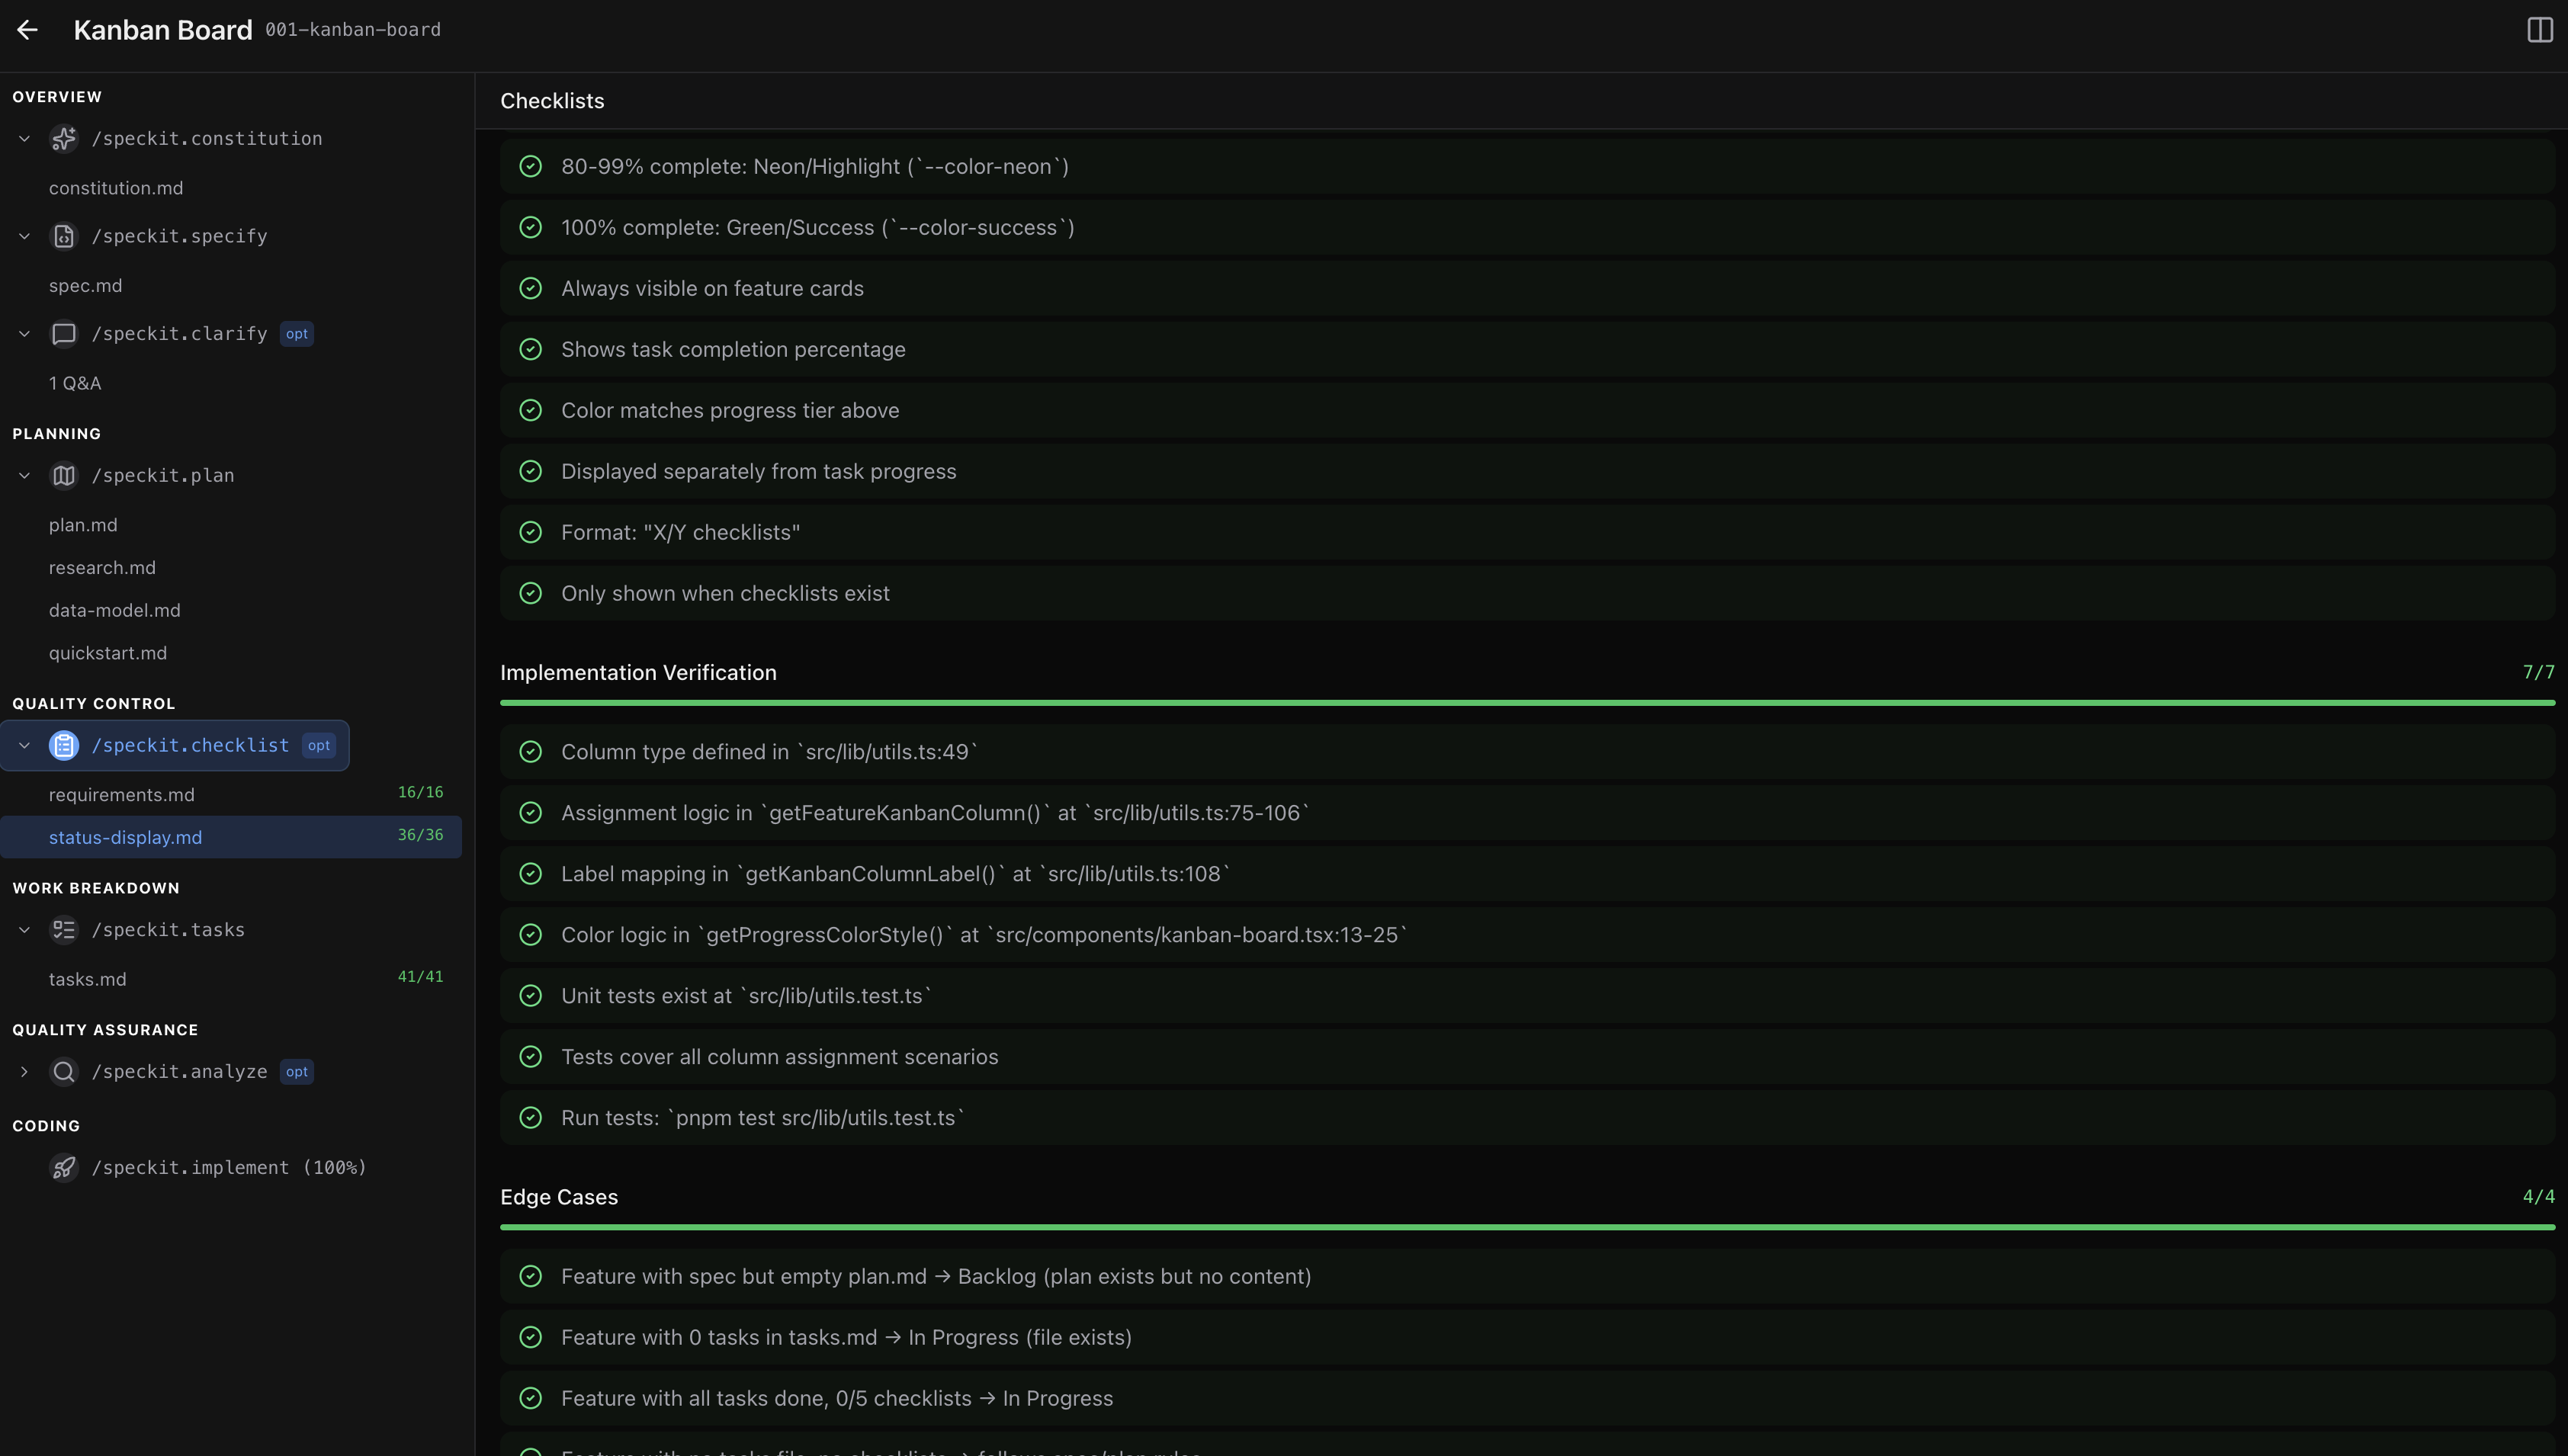
Task: Select the /speckit.plan map icon
Action: [64, 475]
